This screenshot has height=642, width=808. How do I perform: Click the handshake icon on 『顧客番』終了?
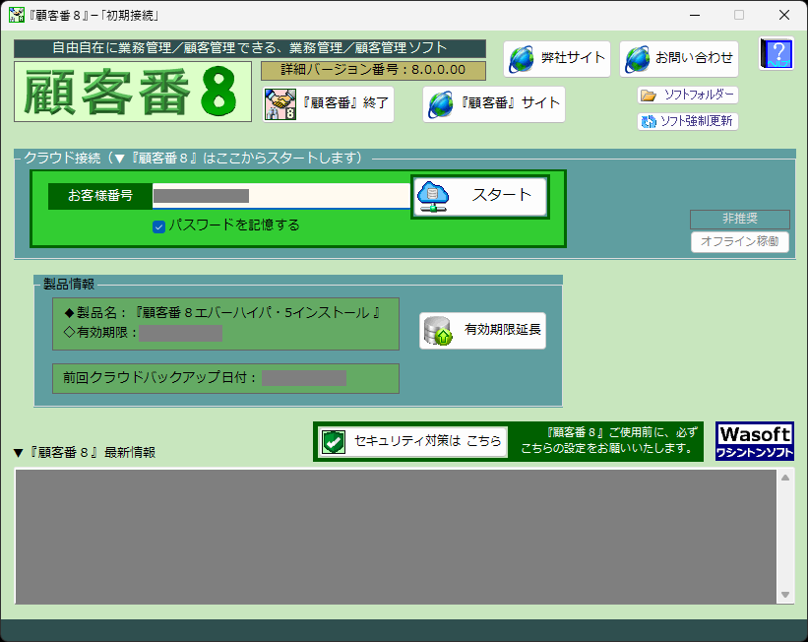click(280, 104)
